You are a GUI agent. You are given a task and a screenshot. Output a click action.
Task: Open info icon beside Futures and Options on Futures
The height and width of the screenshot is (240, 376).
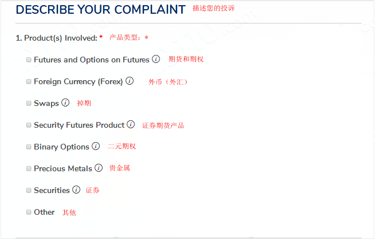(156, 59)
